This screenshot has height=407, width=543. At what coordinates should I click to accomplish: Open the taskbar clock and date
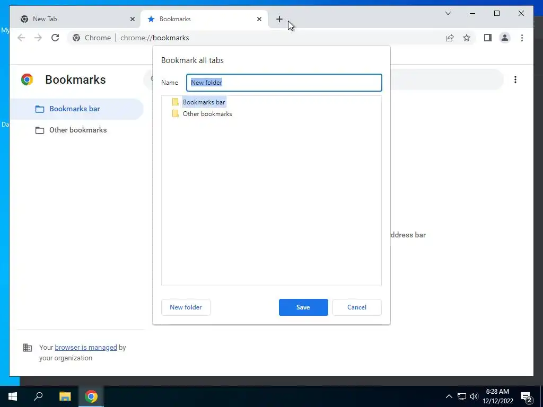click(497, 396)
